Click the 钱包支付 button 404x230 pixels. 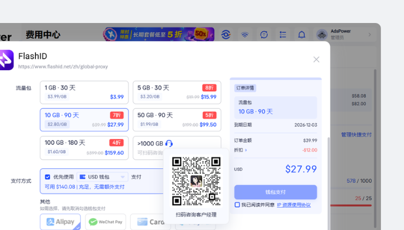(276, 192)
